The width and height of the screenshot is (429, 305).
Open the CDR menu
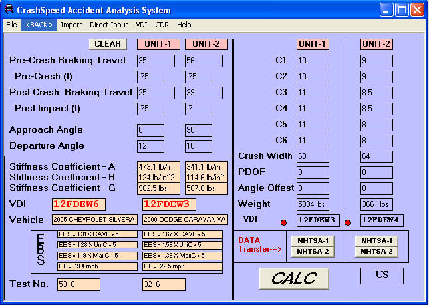pyautogui.click(x=162, y=25)
